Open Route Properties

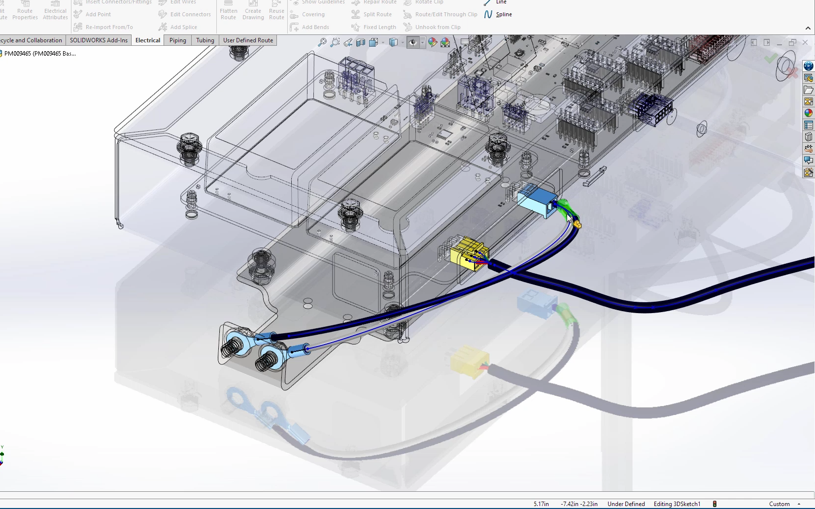(25, 11)
